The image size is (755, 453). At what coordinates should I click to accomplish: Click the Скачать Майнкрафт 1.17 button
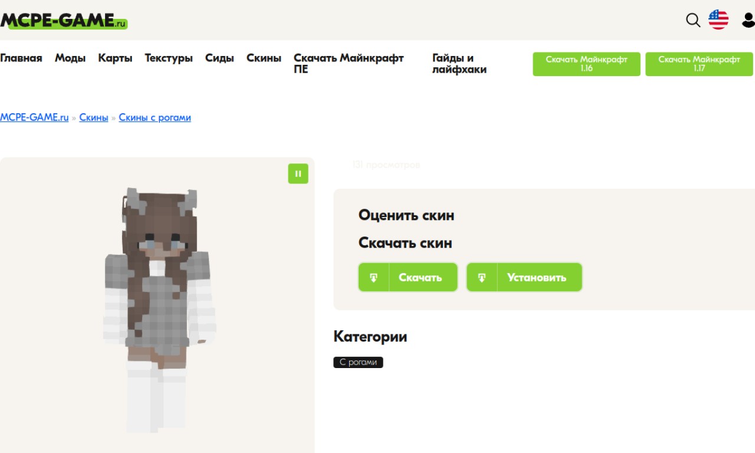coord(699,64)
